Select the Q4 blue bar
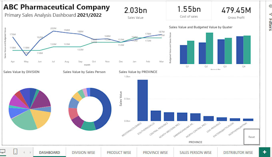This screenshot has height=157, width=272. click(240, 50)
